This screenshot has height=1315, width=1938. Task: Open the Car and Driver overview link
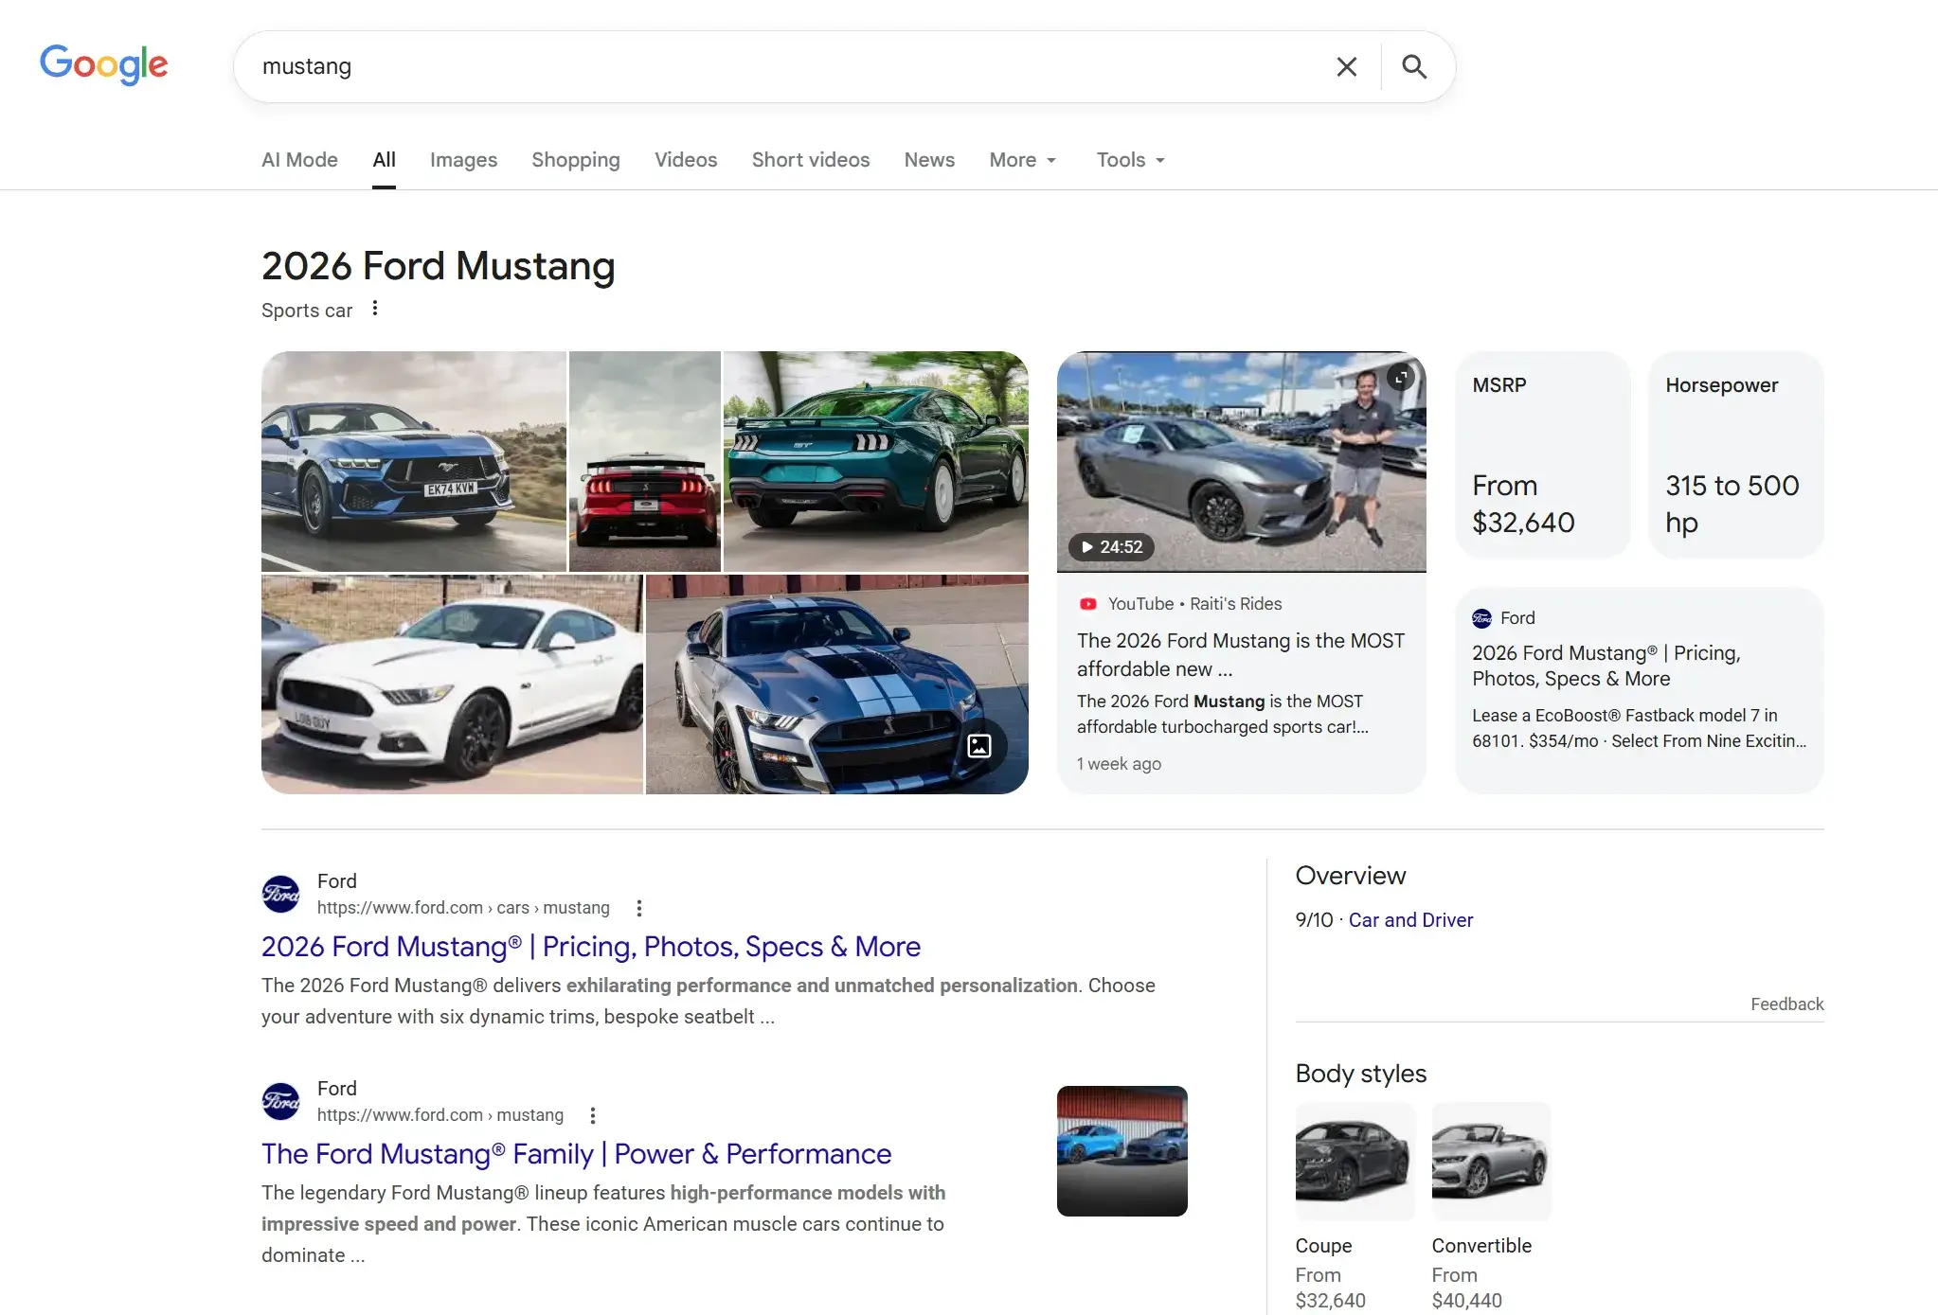pos(1409,919)
